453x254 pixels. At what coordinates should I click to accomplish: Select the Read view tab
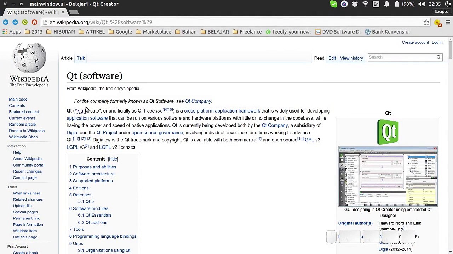(x=319, y=58)
